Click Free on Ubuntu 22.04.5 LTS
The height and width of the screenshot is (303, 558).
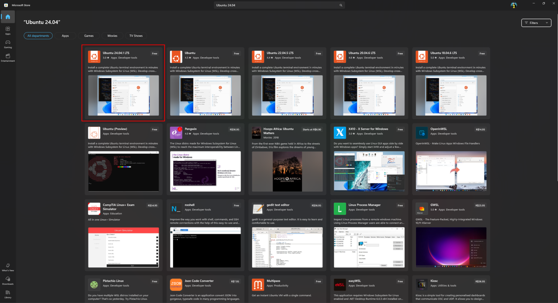pos(318,53)
